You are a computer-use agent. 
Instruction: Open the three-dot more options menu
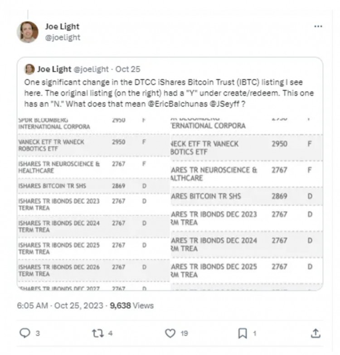point(318,27)
